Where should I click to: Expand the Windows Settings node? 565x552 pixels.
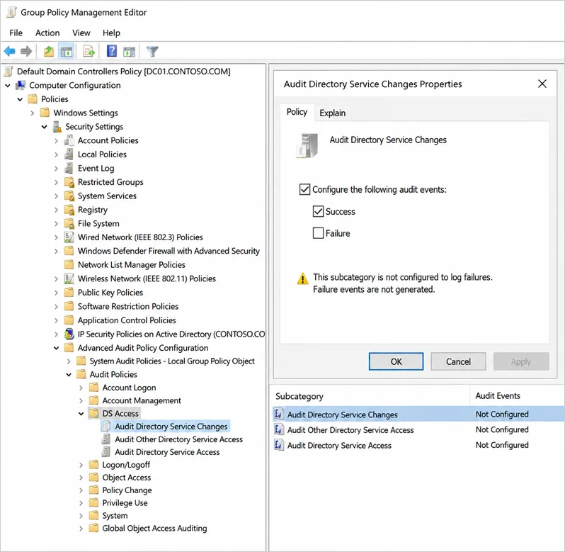point(33,113)
